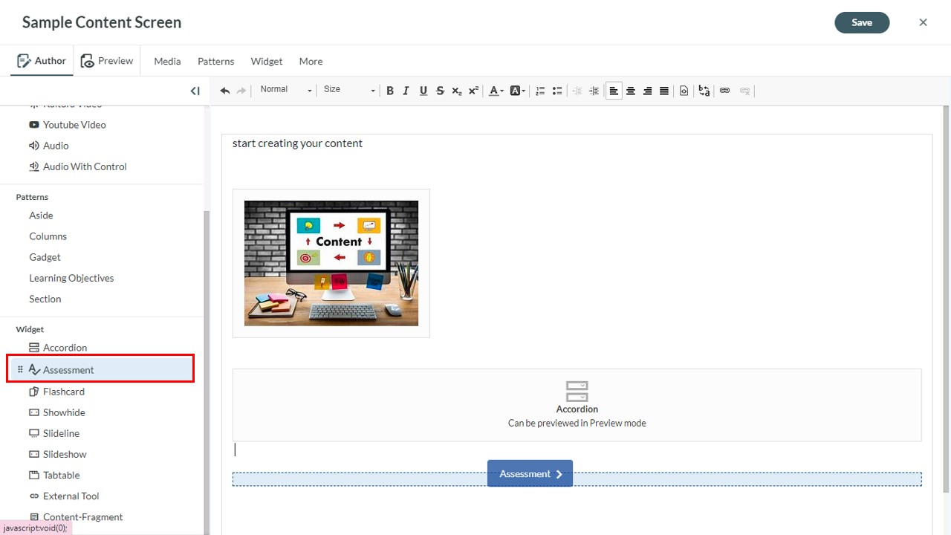Image resolution: width=951 pixels, height=535 pixels.
Task: Decrease the paragraph indent
Action: [577, 91]
